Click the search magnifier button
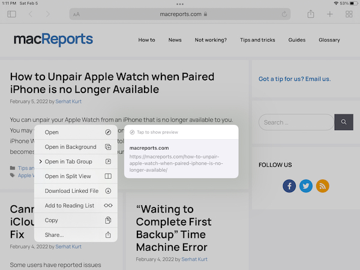 click(344, 122)
